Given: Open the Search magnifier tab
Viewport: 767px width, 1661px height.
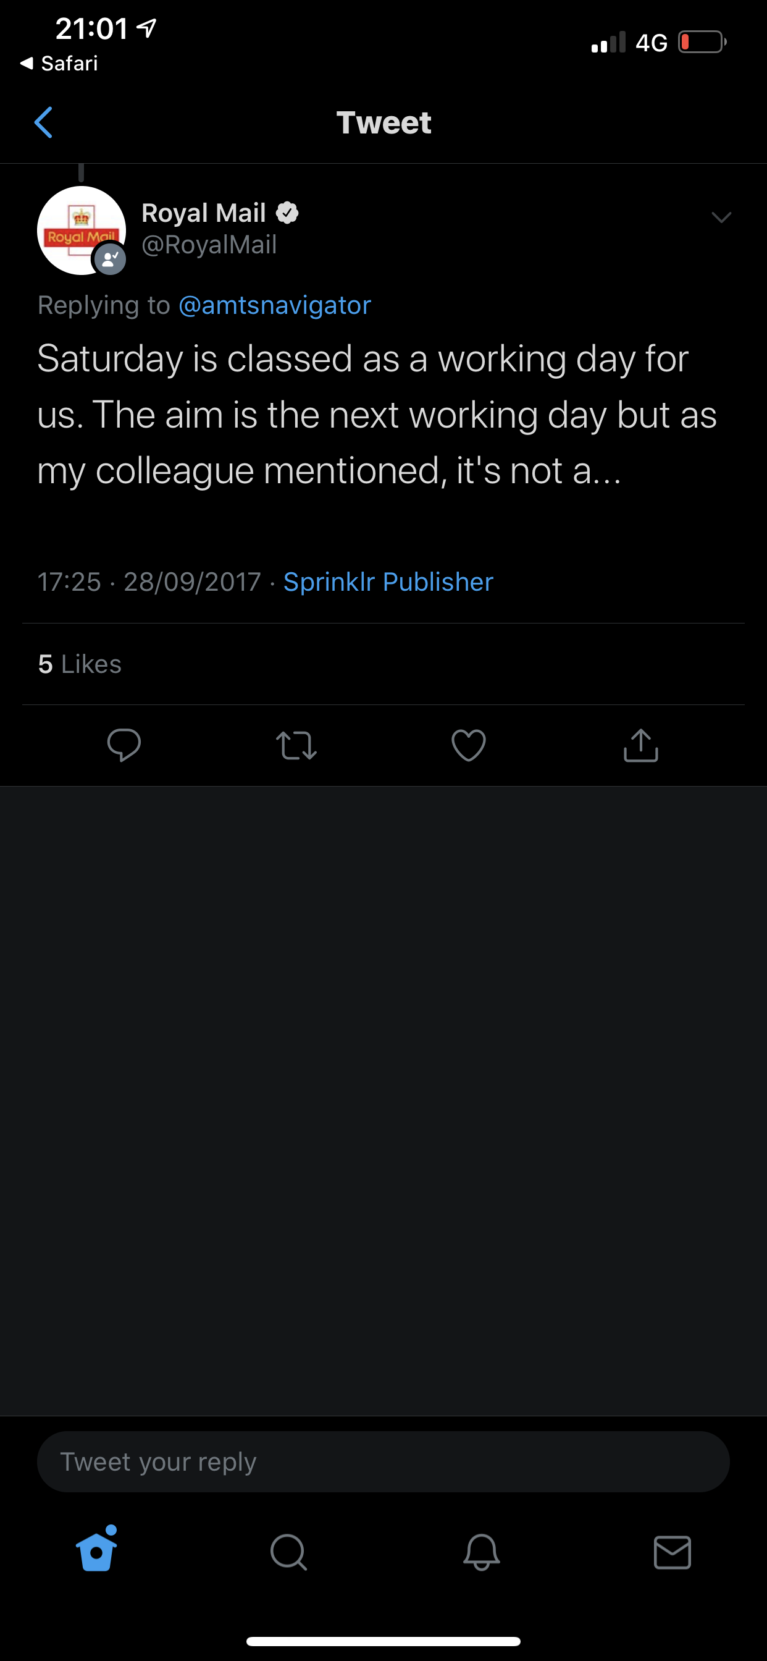Looking at the screenshot, I should point(289,1552).
